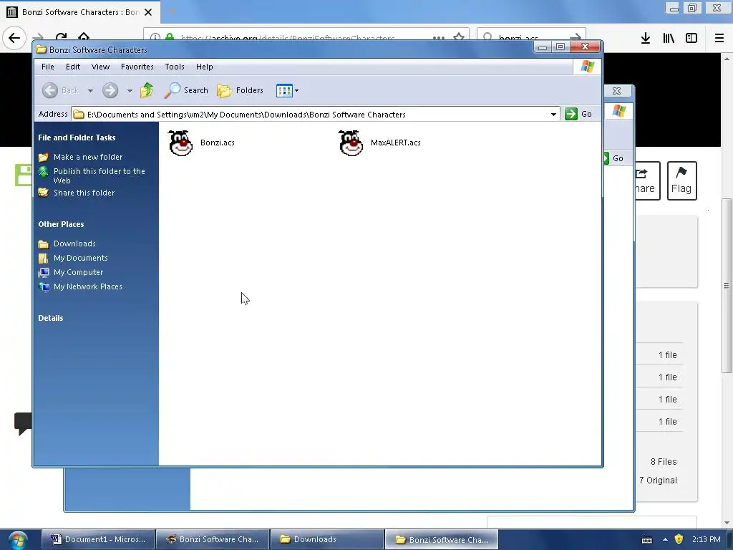
Task: Open the Tools menu
Action: point(175,67)
